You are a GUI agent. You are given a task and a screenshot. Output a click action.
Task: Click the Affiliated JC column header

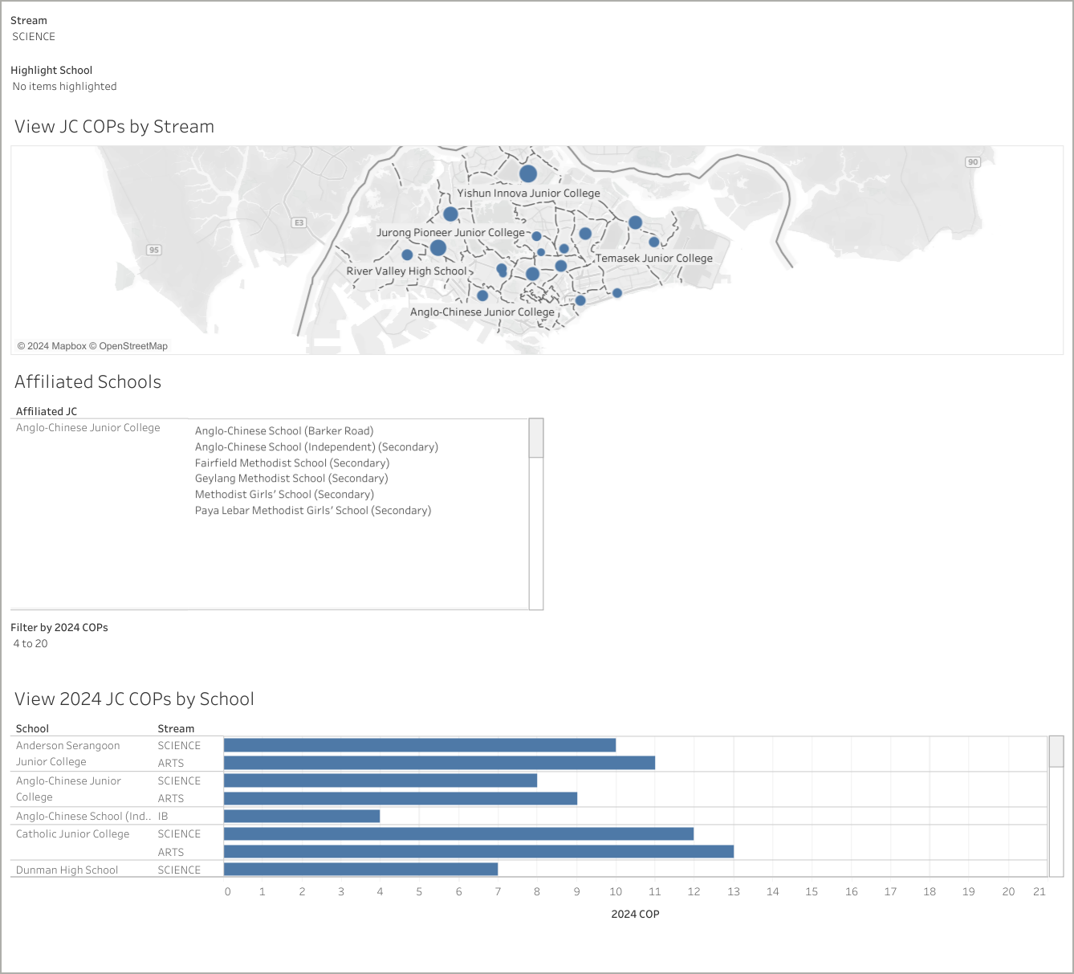pos(47,411)
